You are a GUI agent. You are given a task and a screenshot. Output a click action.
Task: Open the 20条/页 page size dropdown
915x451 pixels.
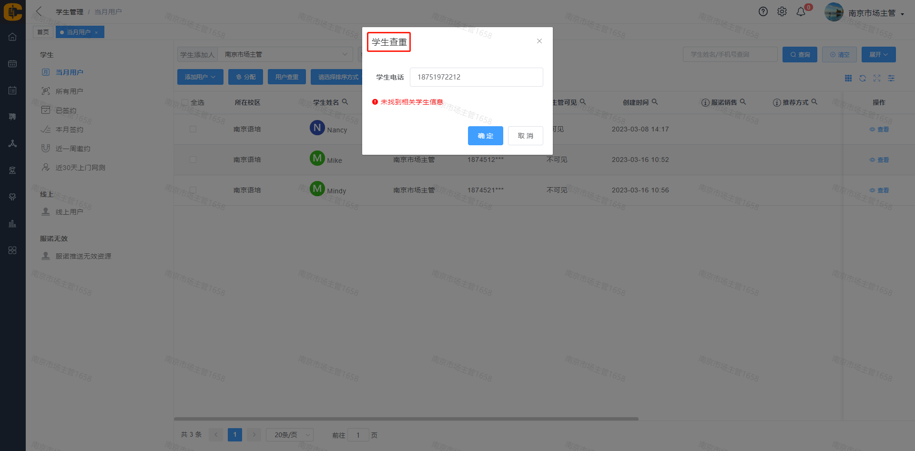[x=289, y=435]
